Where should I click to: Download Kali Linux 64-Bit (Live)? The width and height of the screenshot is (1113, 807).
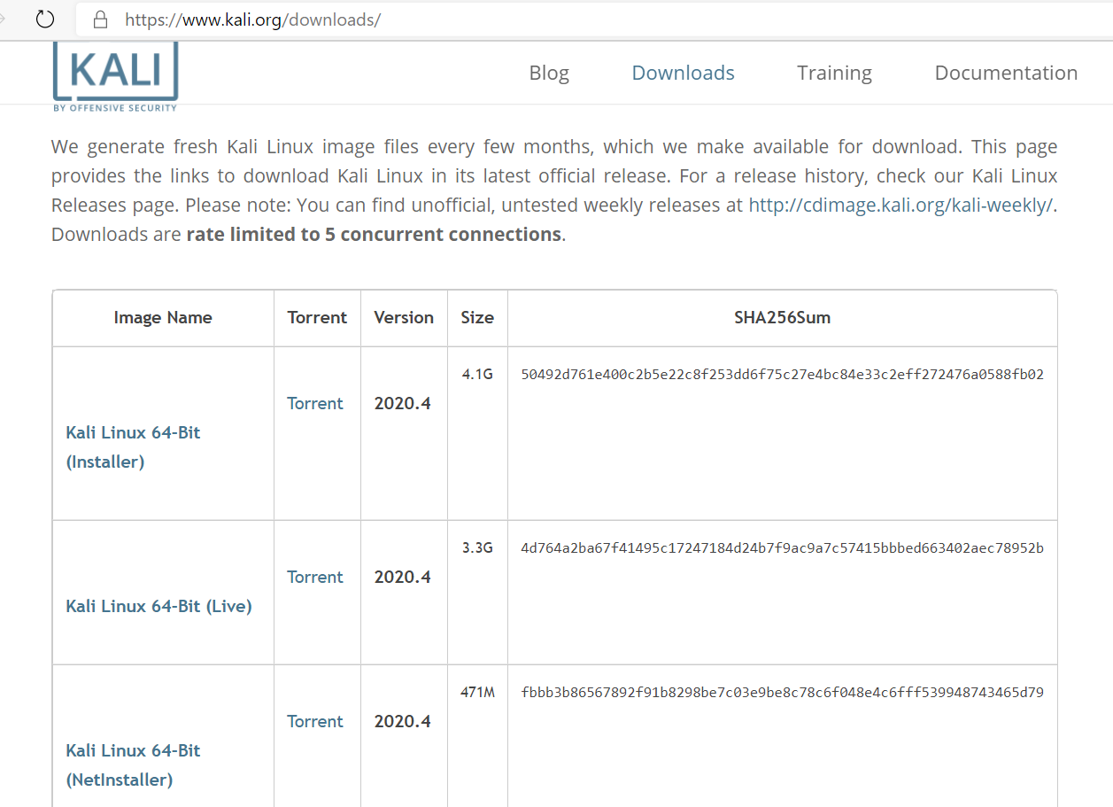tap(158, 606)
